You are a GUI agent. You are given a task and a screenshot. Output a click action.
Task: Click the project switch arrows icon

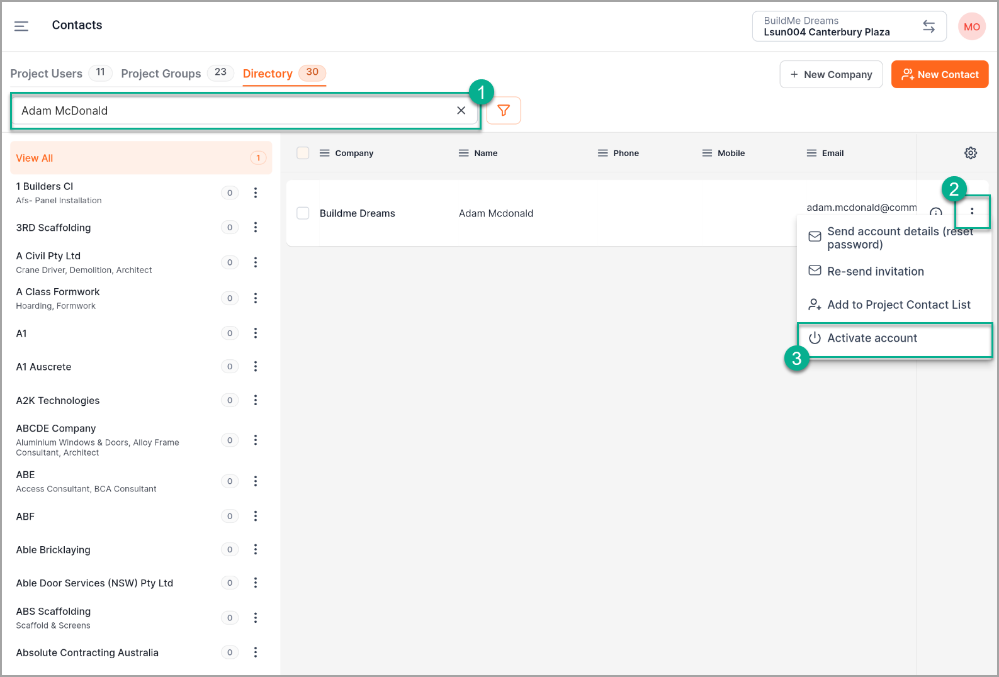928,26
